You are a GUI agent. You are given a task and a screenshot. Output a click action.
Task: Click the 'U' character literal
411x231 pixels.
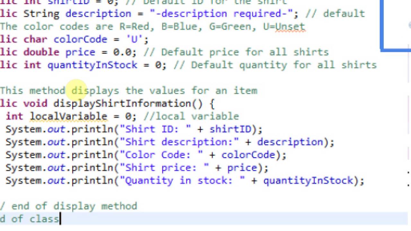[x=134, y=39]
